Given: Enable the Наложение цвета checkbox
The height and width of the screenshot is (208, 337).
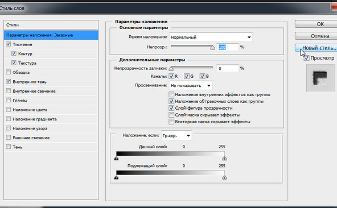Looking at the screenshot, I should [9, 110].
